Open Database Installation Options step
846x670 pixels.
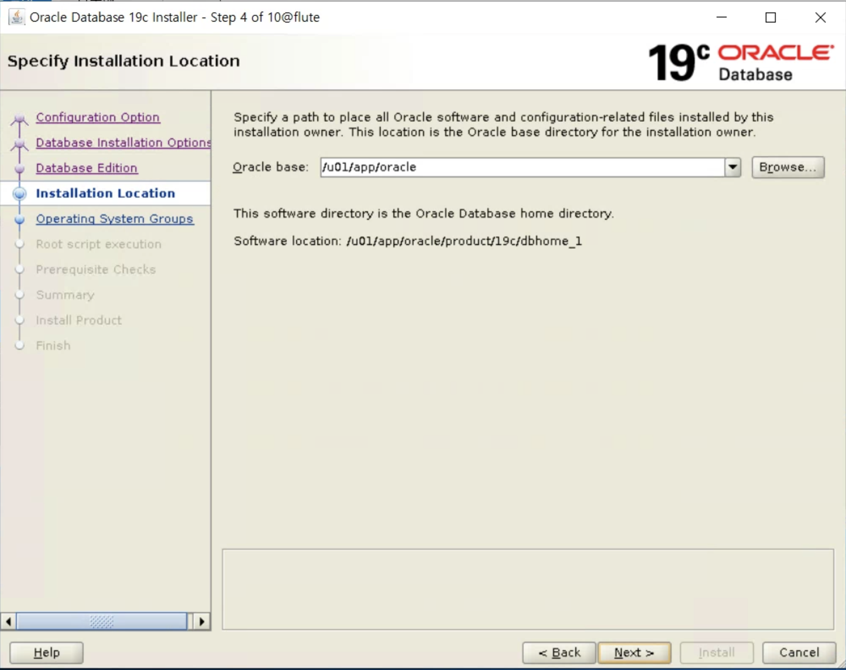(124, 143)
